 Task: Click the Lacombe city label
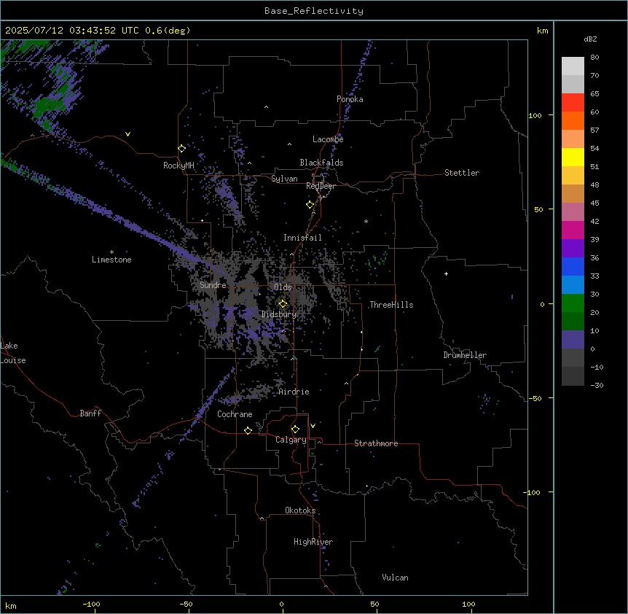(328, 139)
